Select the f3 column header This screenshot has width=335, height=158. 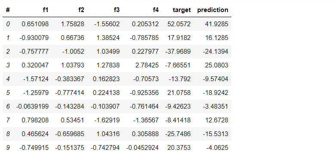pos(117,10)
